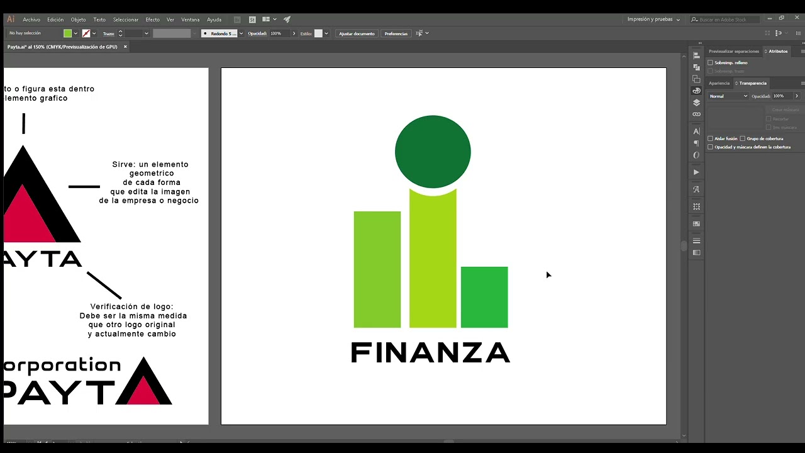805x453 pixels.
Task: Click the Illustrator Ai logo icon
Action: point(11,20)
